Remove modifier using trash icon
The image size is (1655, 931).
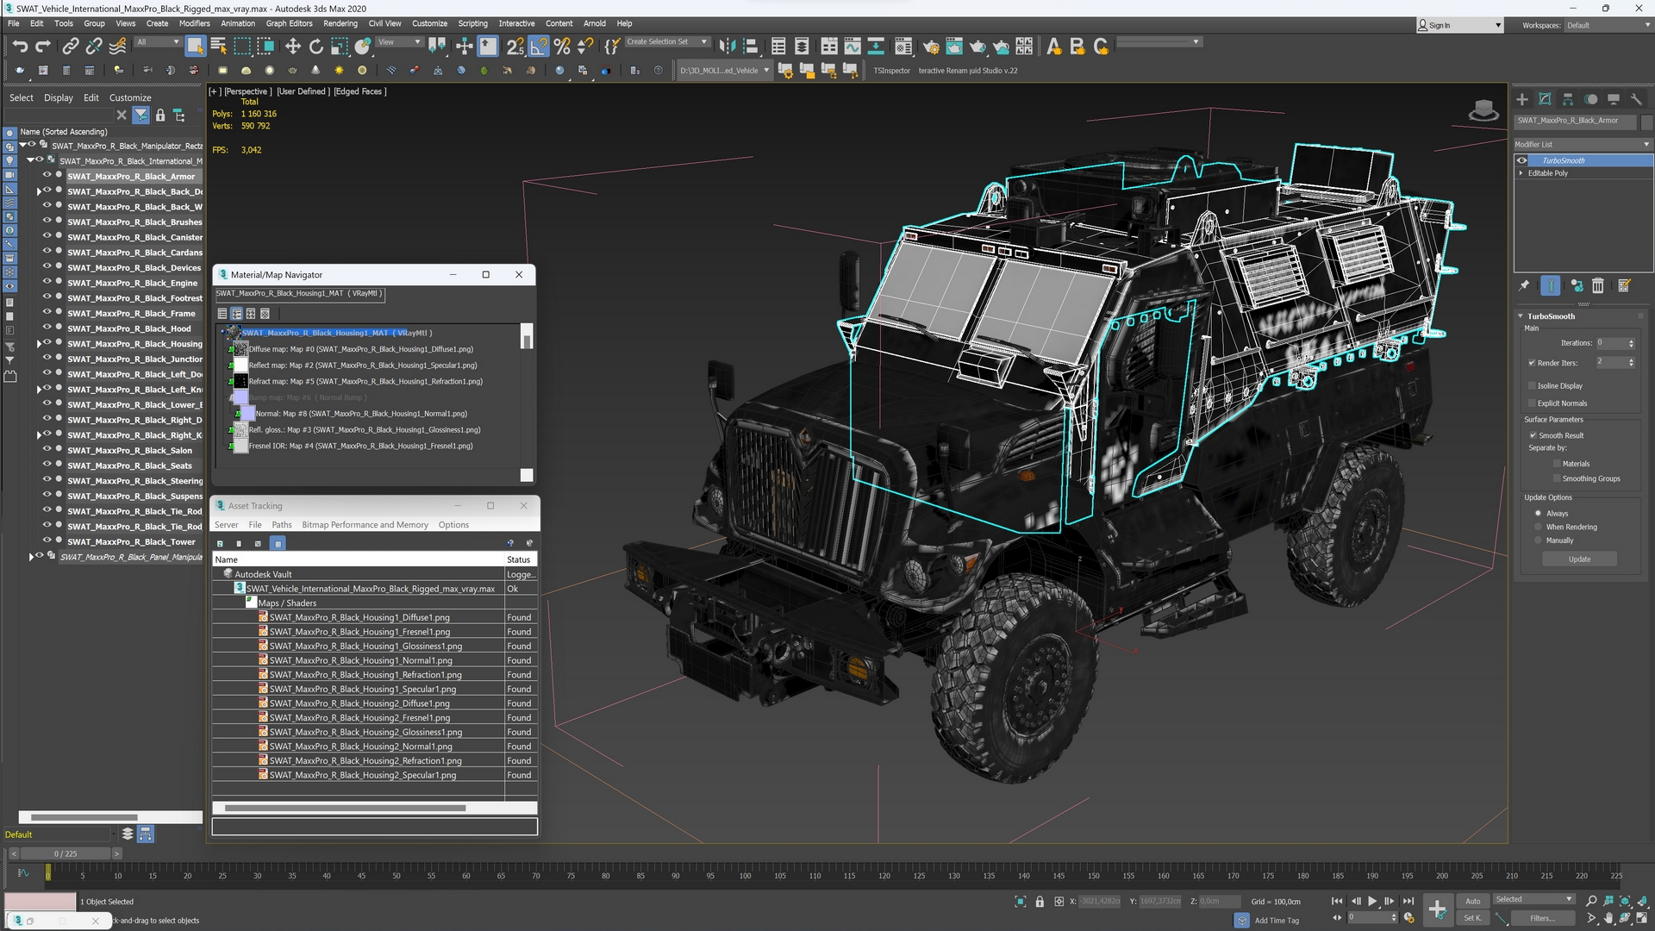1598,285
